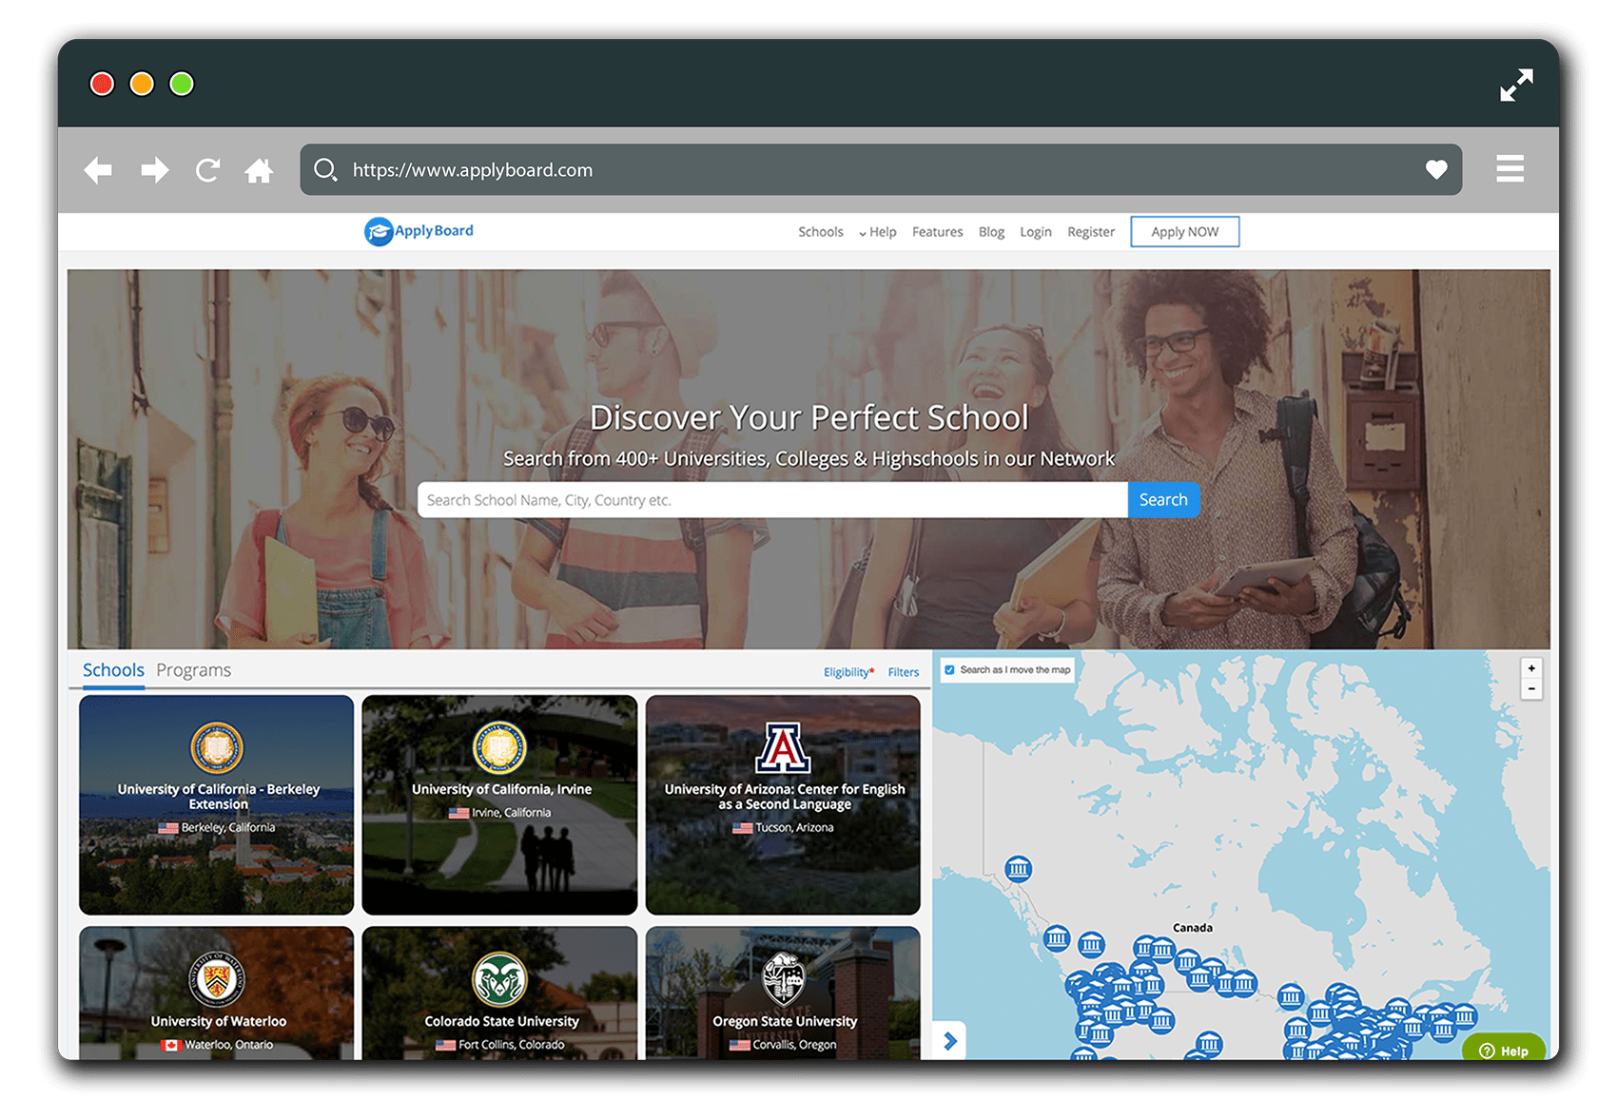
Task: Click the Colorado State ram logo
Action: [x=499, y=979]
